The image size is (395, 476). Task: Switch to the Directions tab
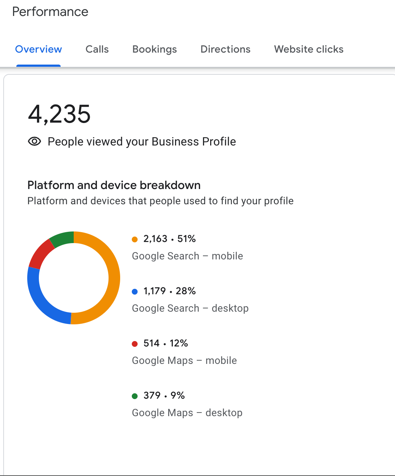(225, 49)
